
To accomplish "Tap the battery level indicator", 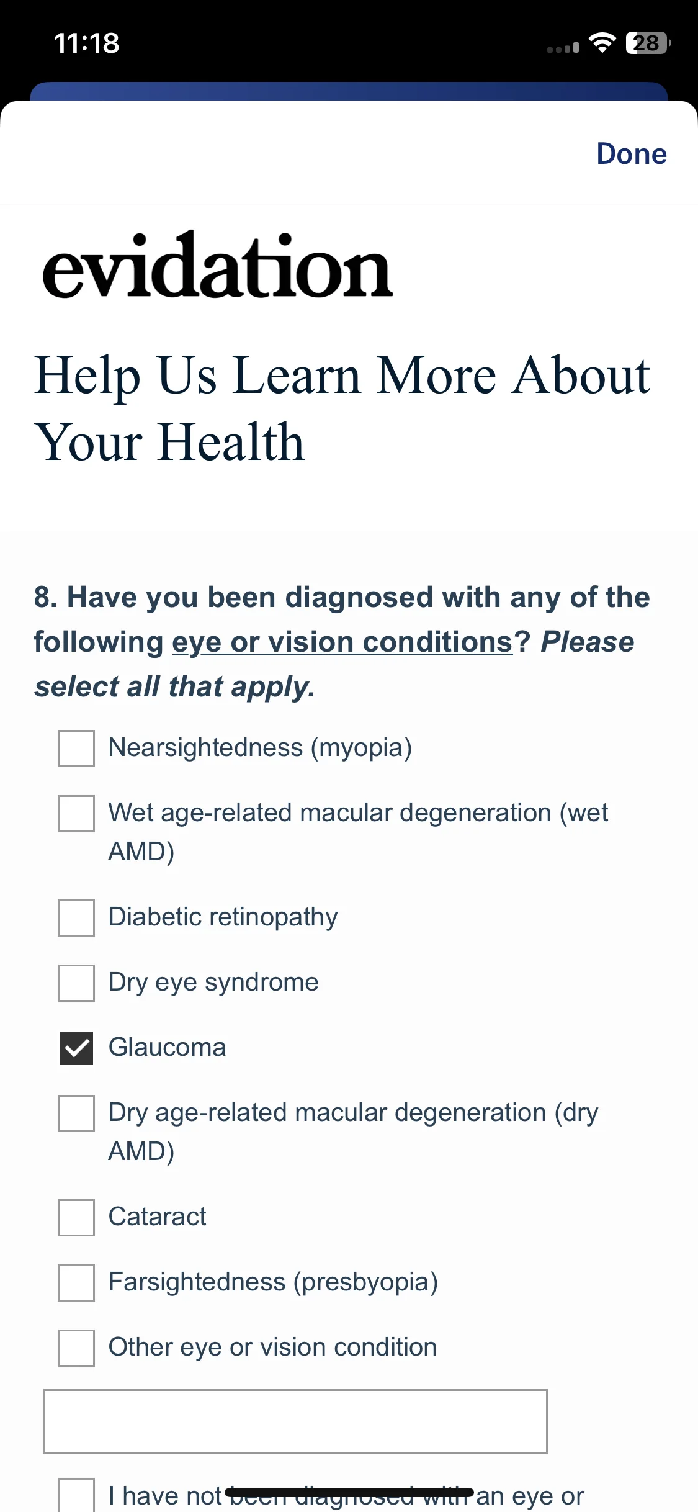I will tap(648, 43).
